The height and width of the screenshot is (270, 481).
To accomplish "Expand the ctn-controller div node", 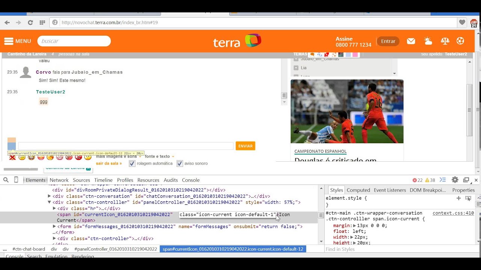I will 54,238.
